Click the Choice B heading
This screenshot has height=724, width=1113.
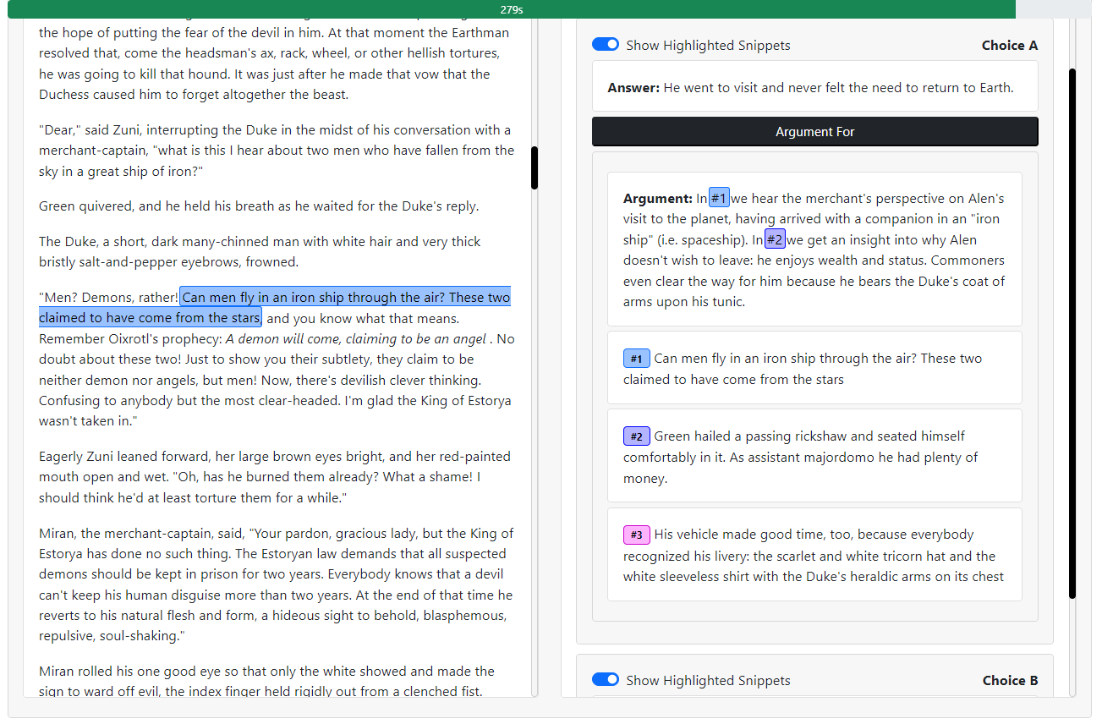[1010, 680]
